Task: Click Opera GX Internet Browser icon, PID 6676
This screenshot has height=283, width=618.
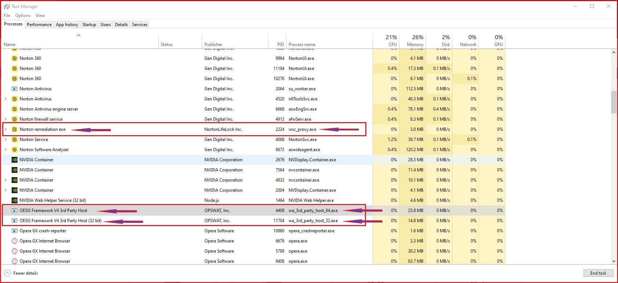Action: click(x=15, y=241)
